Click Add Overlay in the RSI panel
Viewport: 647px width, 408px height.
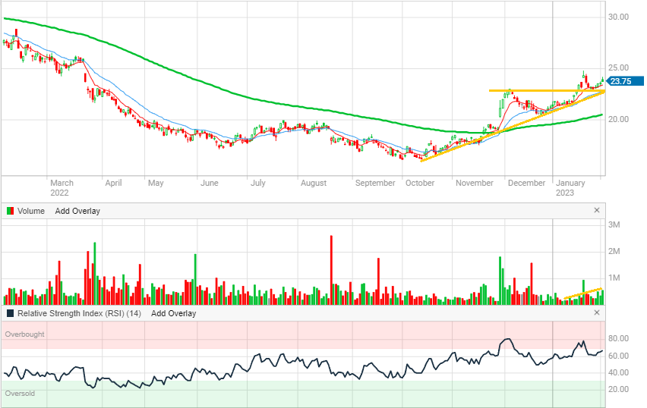173,313
